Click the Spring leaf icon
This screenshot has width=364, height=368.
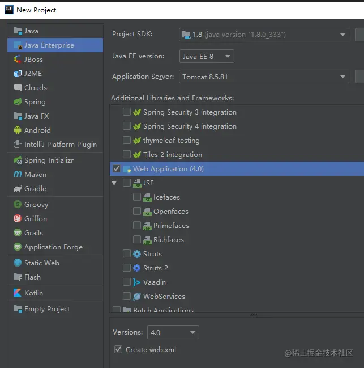coord(18,101)
